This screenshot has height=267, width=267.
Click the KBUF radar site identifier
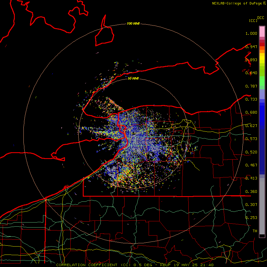click(166, 265)
